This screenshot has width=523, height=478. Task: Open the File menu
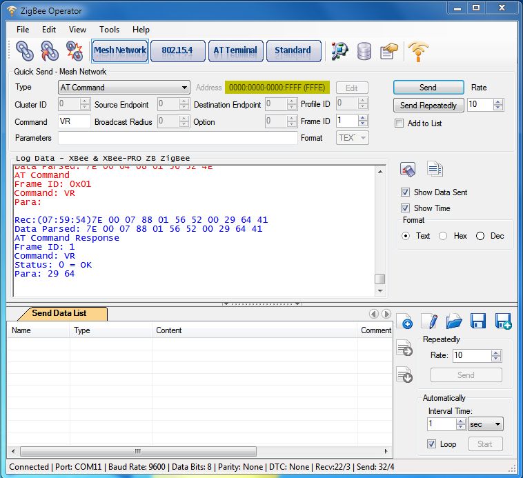point(23,30)
